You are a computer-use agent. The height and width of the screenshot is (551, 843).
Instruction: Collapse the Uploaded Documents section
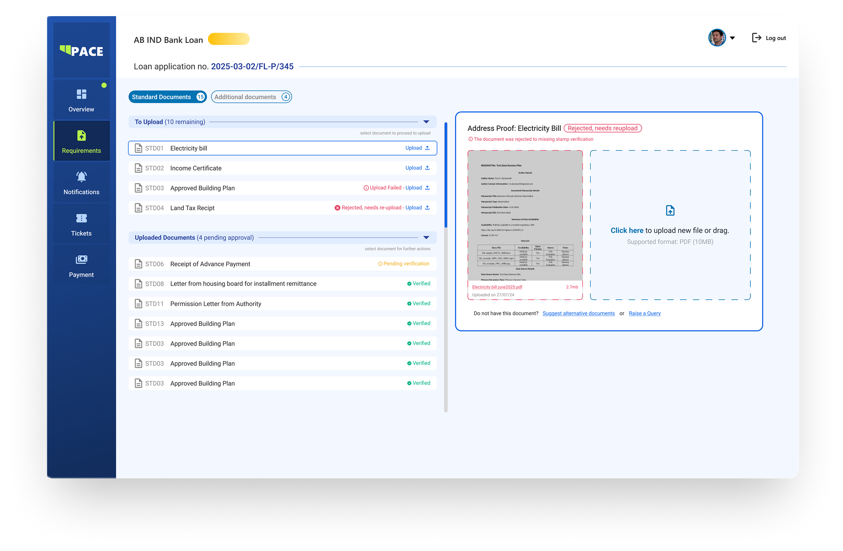(x=426, y=237)
